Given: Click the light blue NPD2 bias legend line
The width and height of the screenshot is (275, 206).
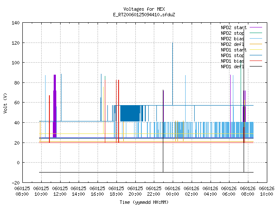Looking at the screenshot, I should 256,38.
